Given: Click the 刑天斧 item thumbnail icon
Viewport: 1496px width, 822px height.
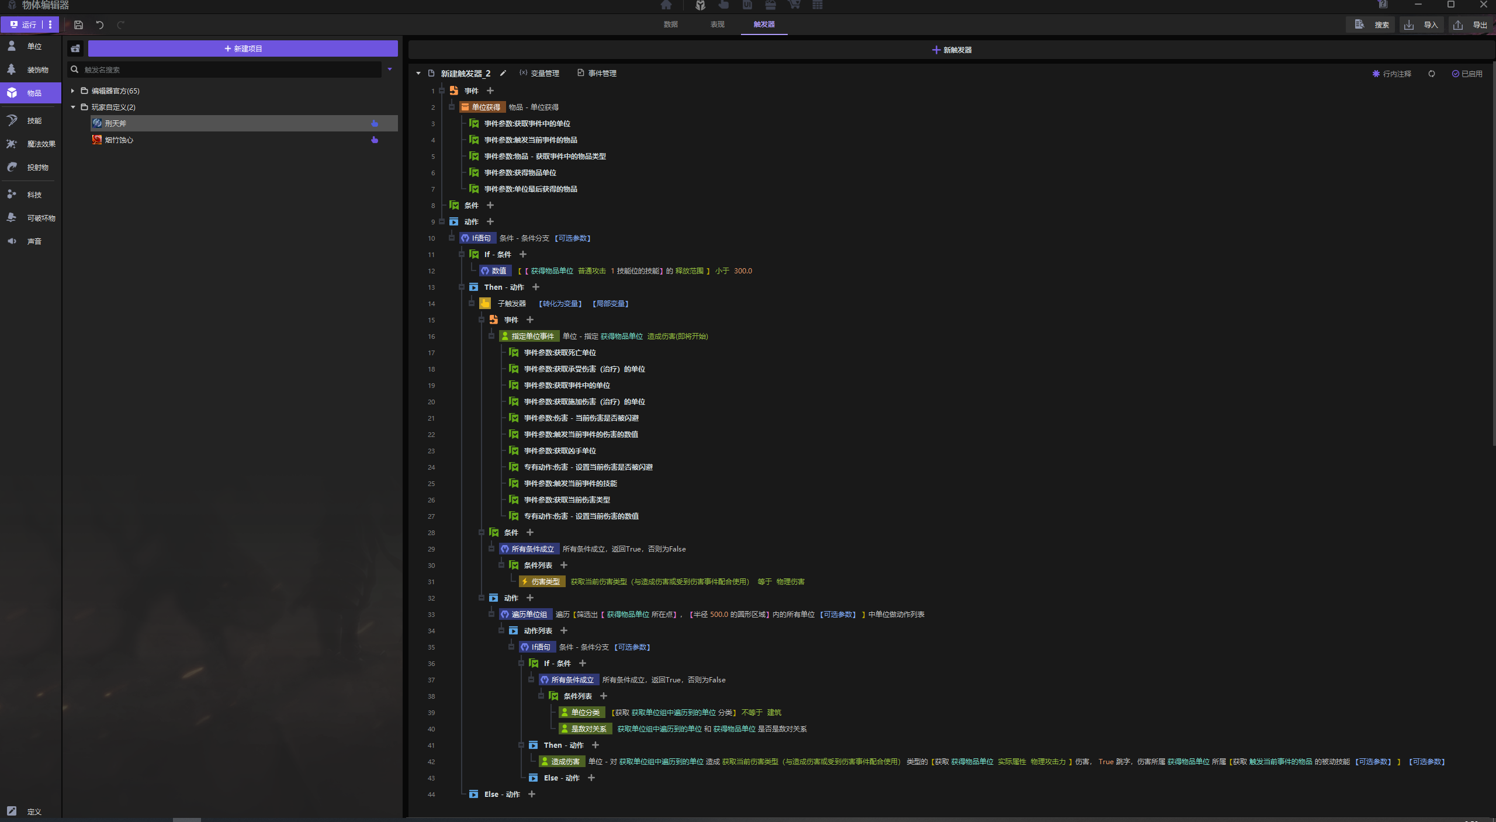Looking at the screenshot, I should coord(97,123).
